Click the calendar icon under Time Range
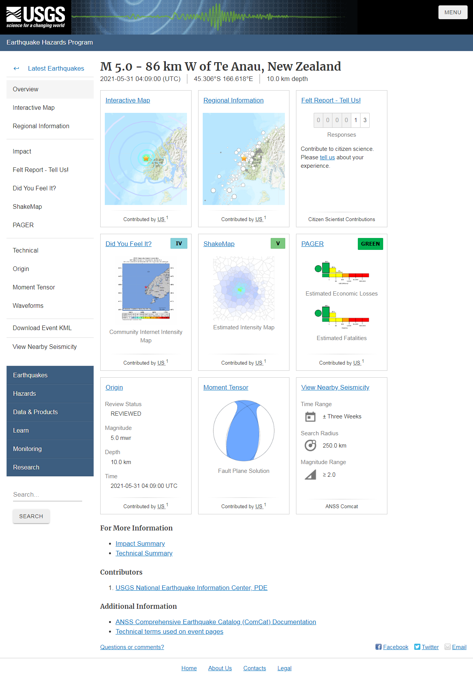Image resolution: width=473 pixels, height=684 pixels. [310, 416]
